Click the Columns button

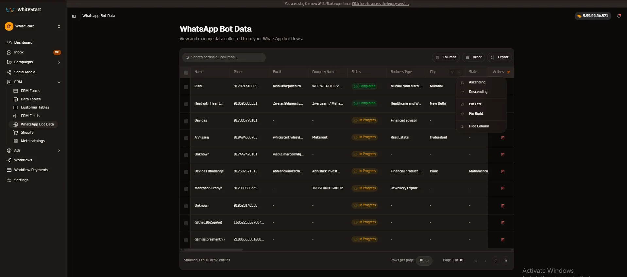pos(446,57)
